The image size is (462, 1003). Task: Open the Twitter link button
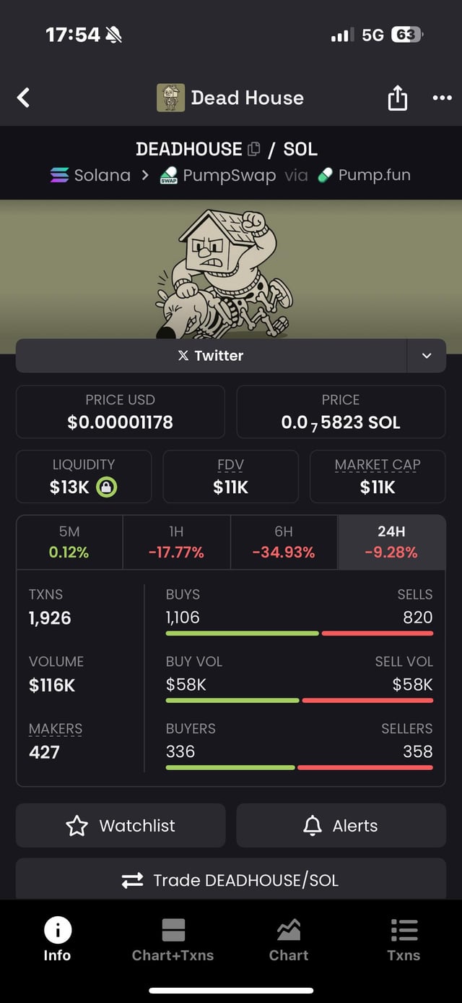coord(211,356)
